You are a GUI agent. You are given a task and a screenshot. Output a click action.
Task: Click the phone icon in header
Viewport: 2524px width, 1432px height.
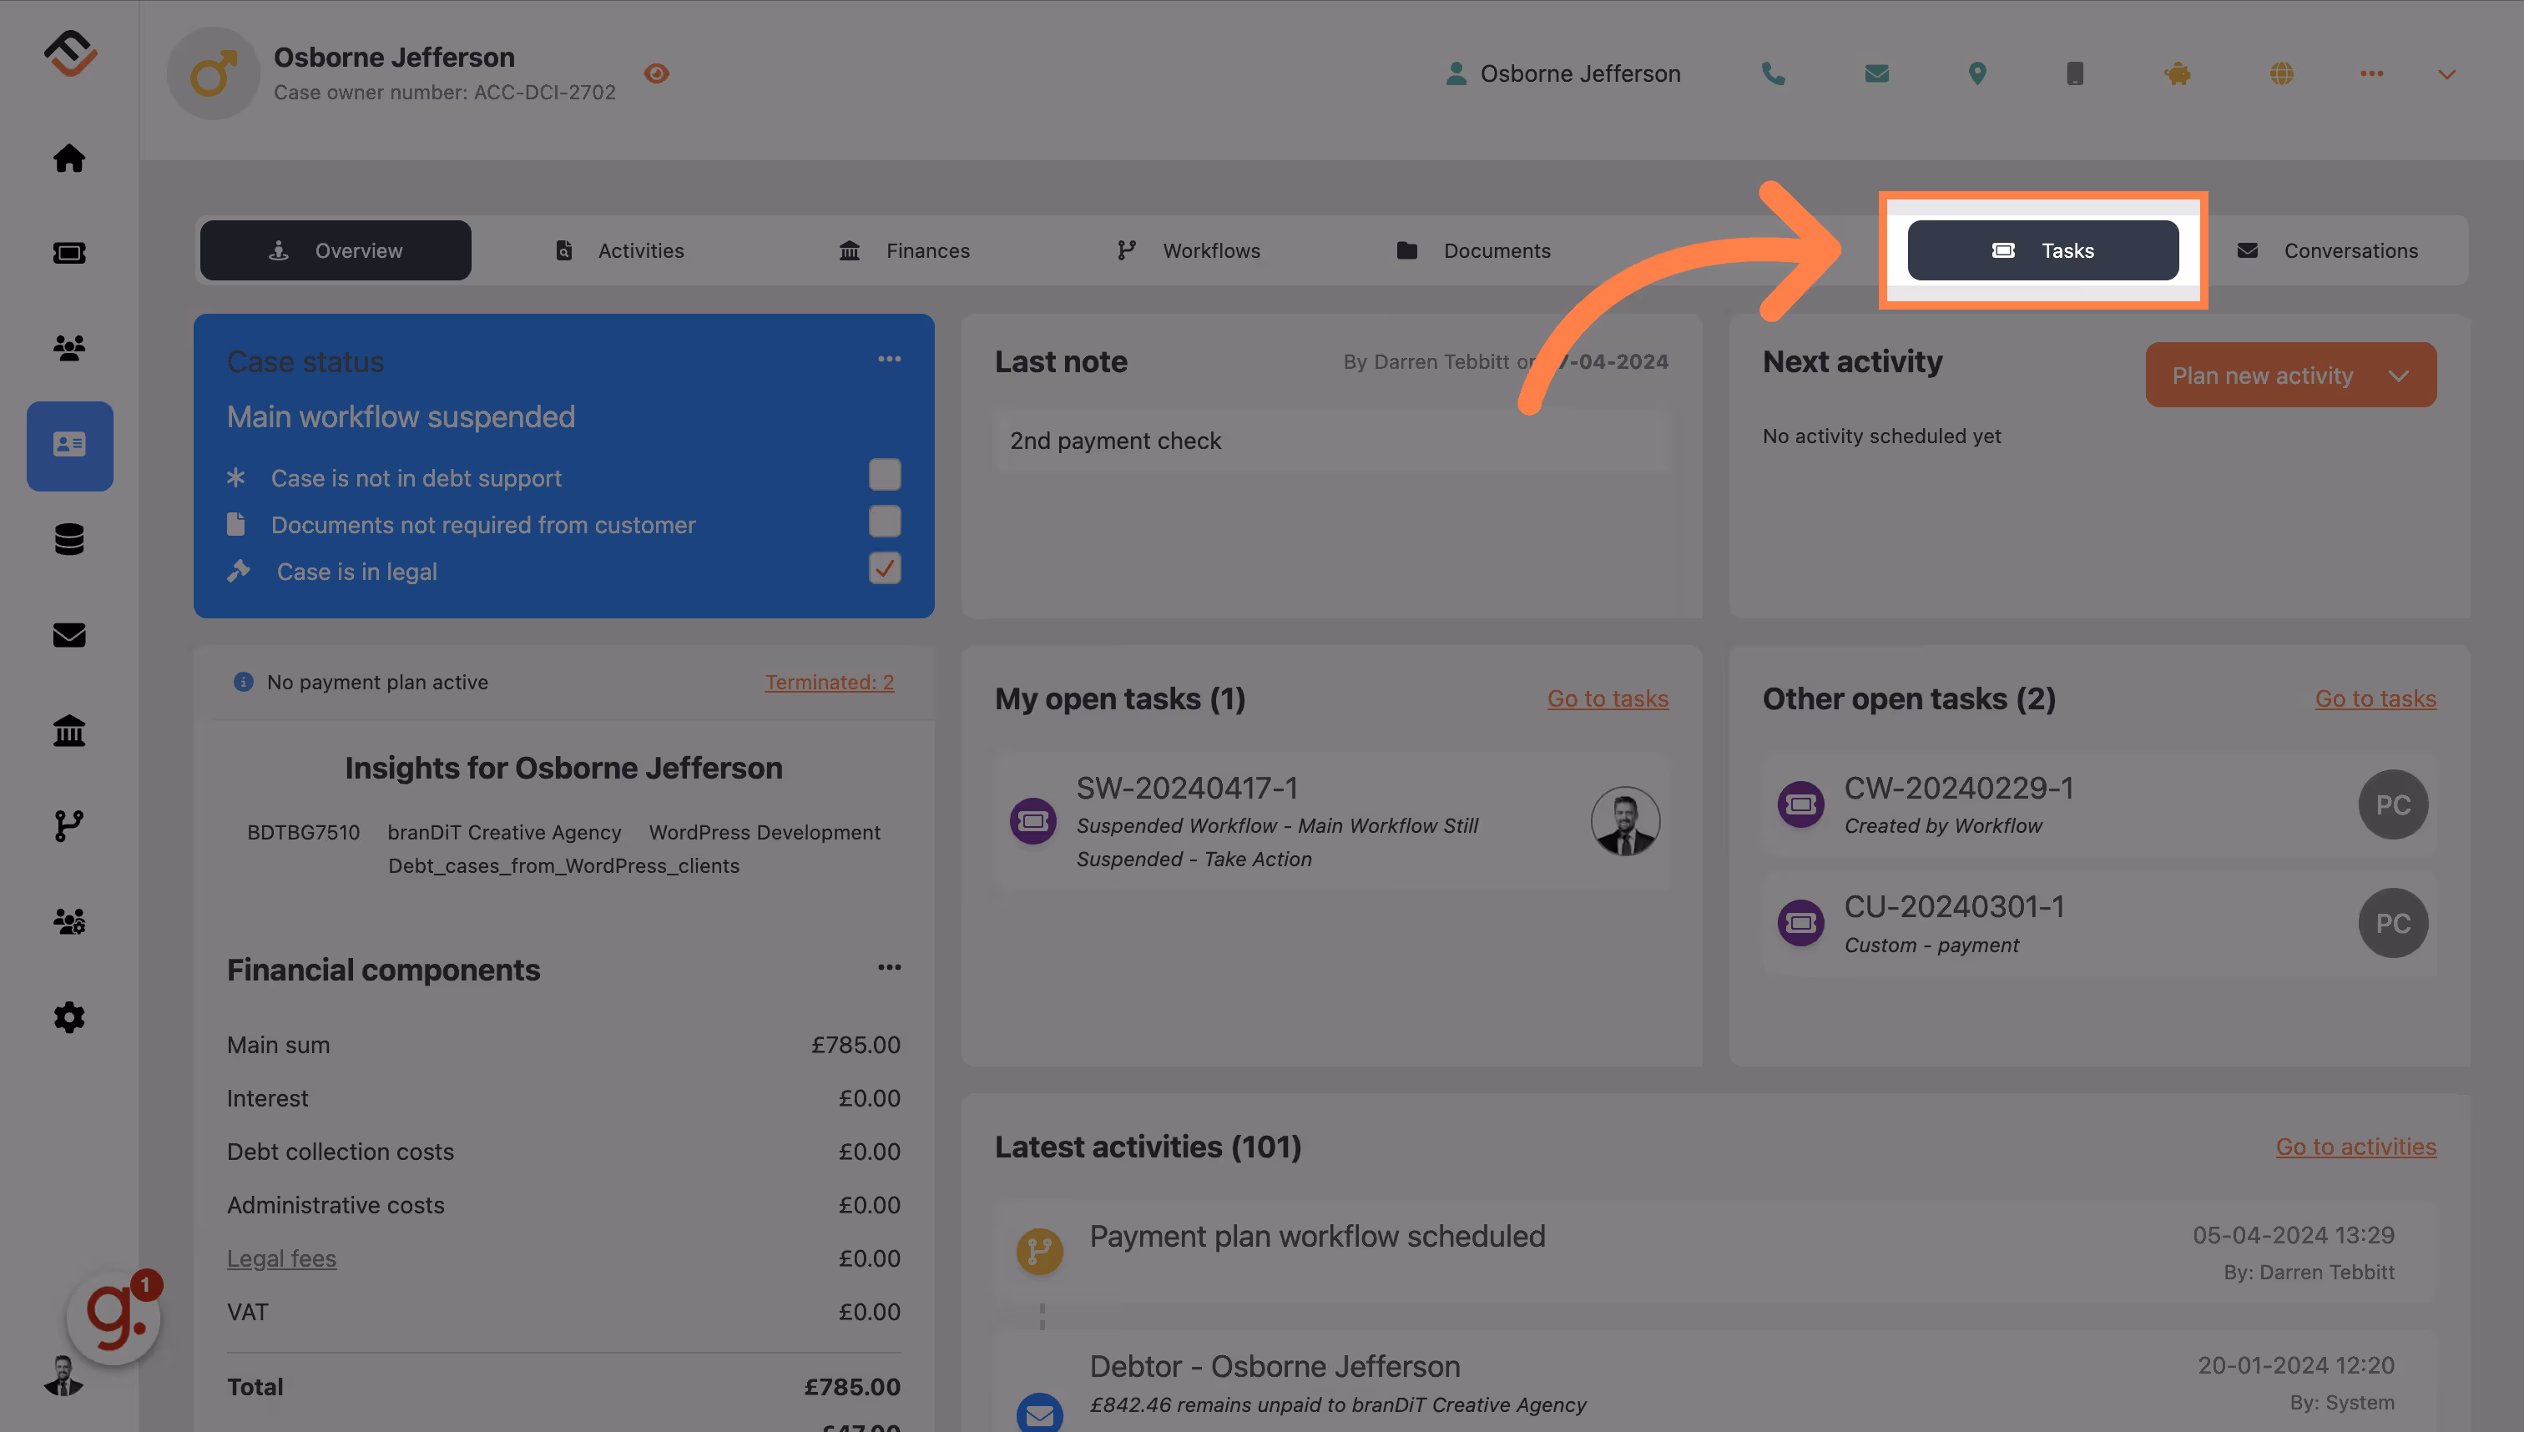pos(1773,73)
